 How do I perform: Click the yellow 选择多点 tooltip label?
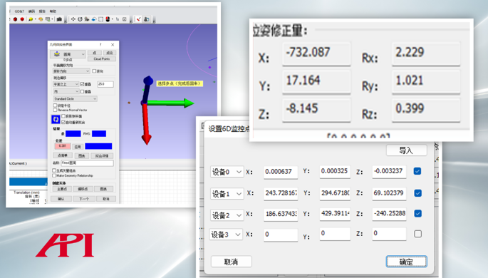pyautogui.click(x=180, y=83)
